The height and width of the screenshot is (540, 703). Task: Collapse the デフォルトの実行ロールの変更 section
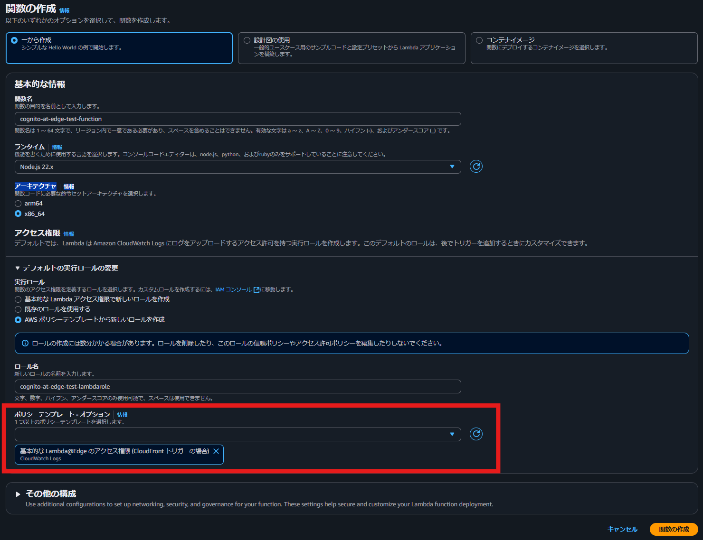click(18, 268)
